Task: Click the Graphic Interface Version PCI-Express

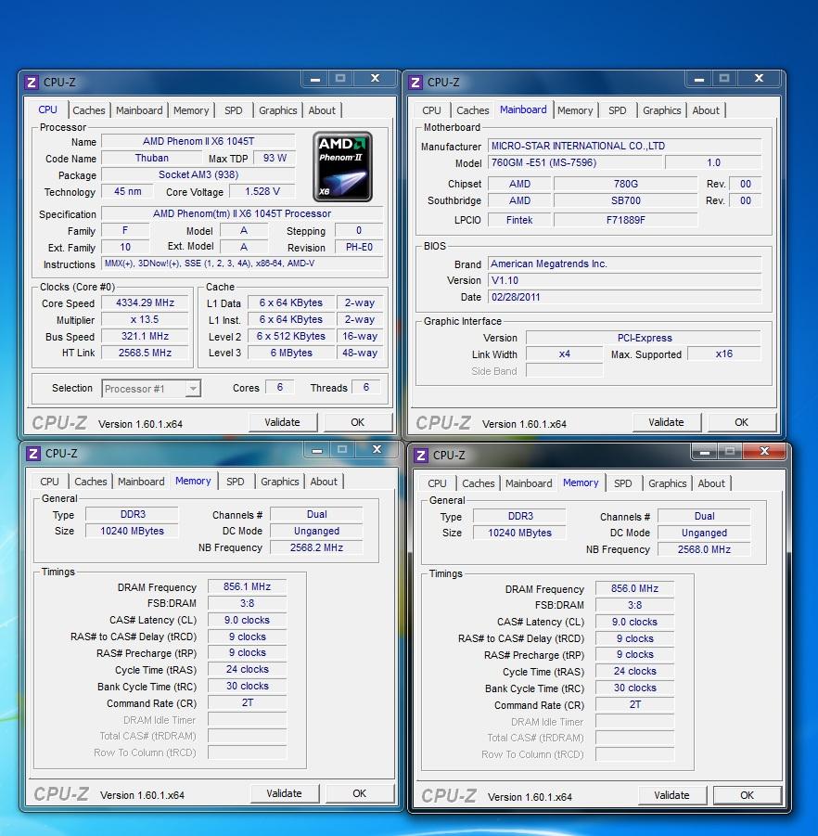Action: 644,338
